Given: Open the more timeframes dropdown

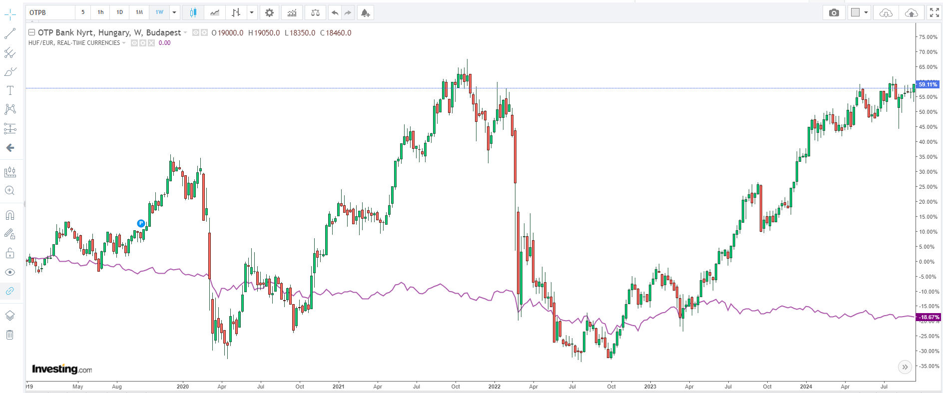Looking at the screenshot, I should click(x=174, y=12).
